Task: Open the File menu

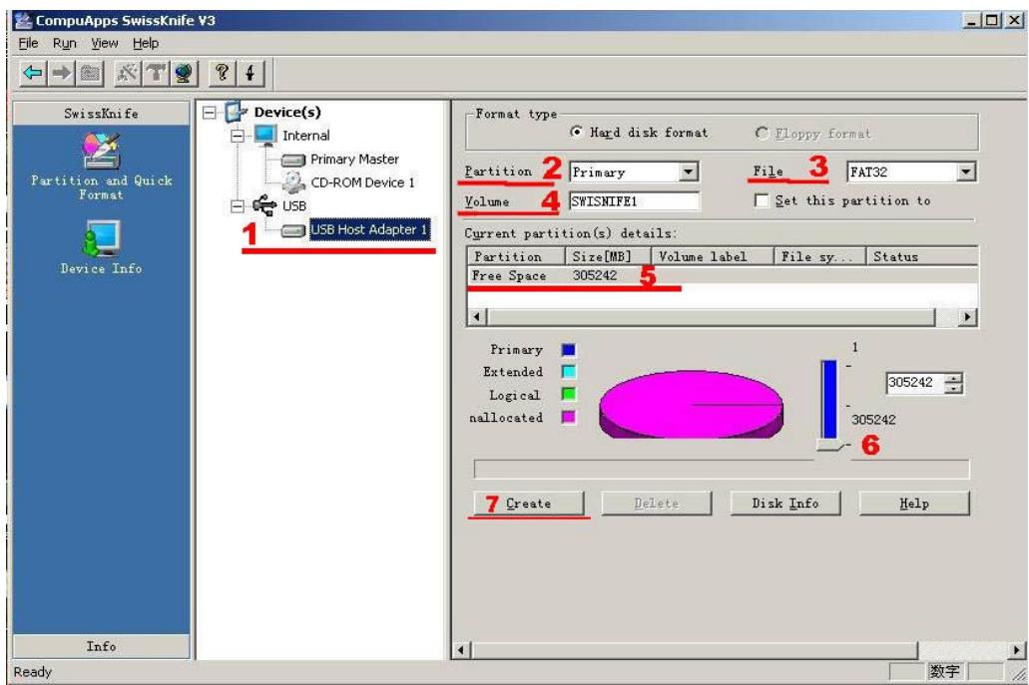Action: 28,43
